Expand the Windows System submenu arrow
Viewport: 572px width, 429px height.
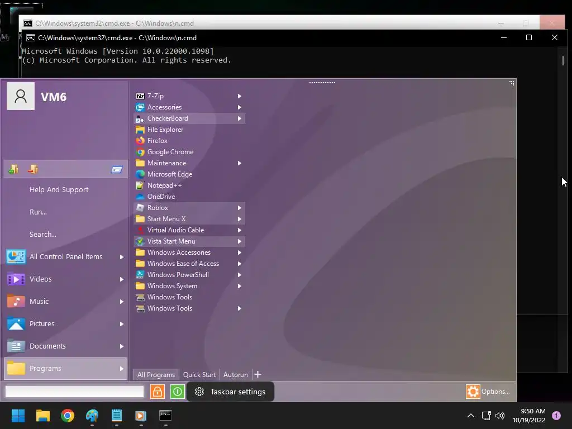click(240, 286)
